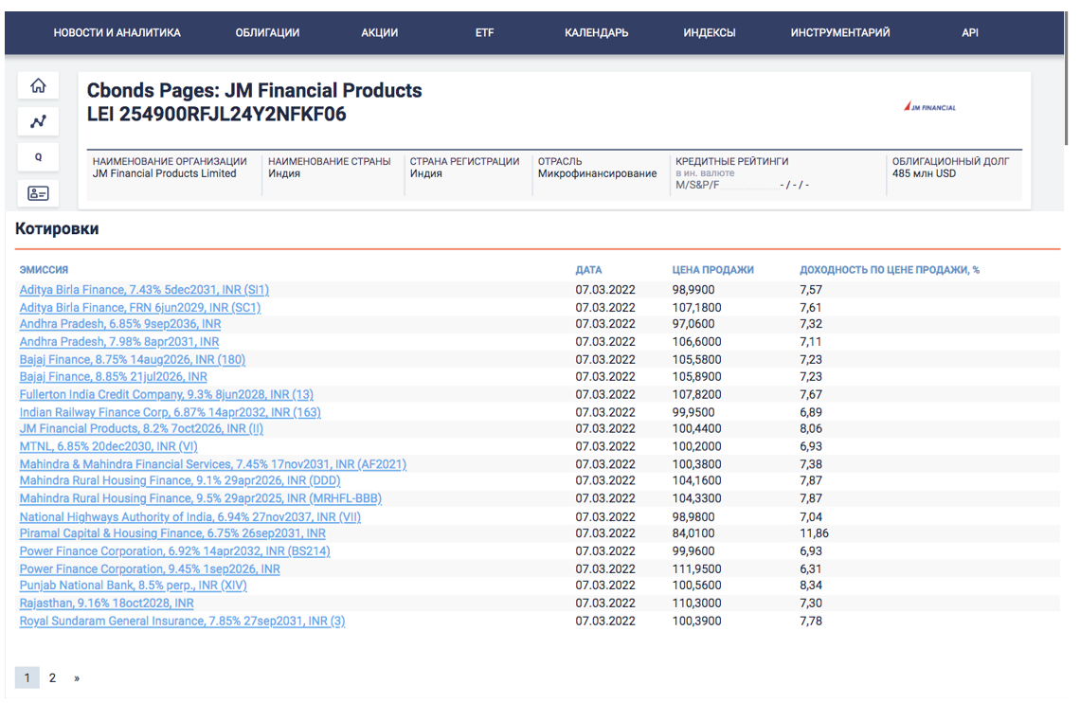The width and height of the screenshot is (1080, 703).
Task: Sort by Цена продажи column header
Action: coord(712,270)
